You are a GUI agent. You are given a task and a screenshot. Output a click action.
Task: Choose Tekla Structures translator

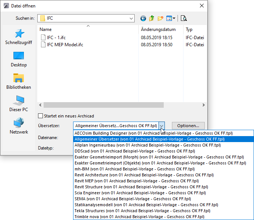163,211
